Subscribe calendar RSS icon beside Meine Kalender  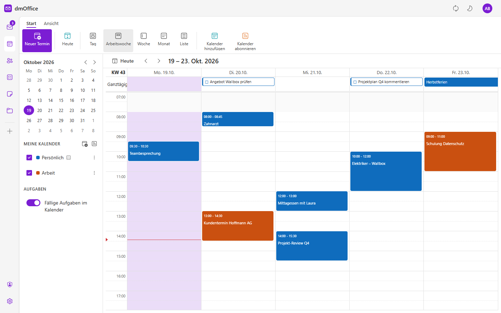[x=94, y=144]
